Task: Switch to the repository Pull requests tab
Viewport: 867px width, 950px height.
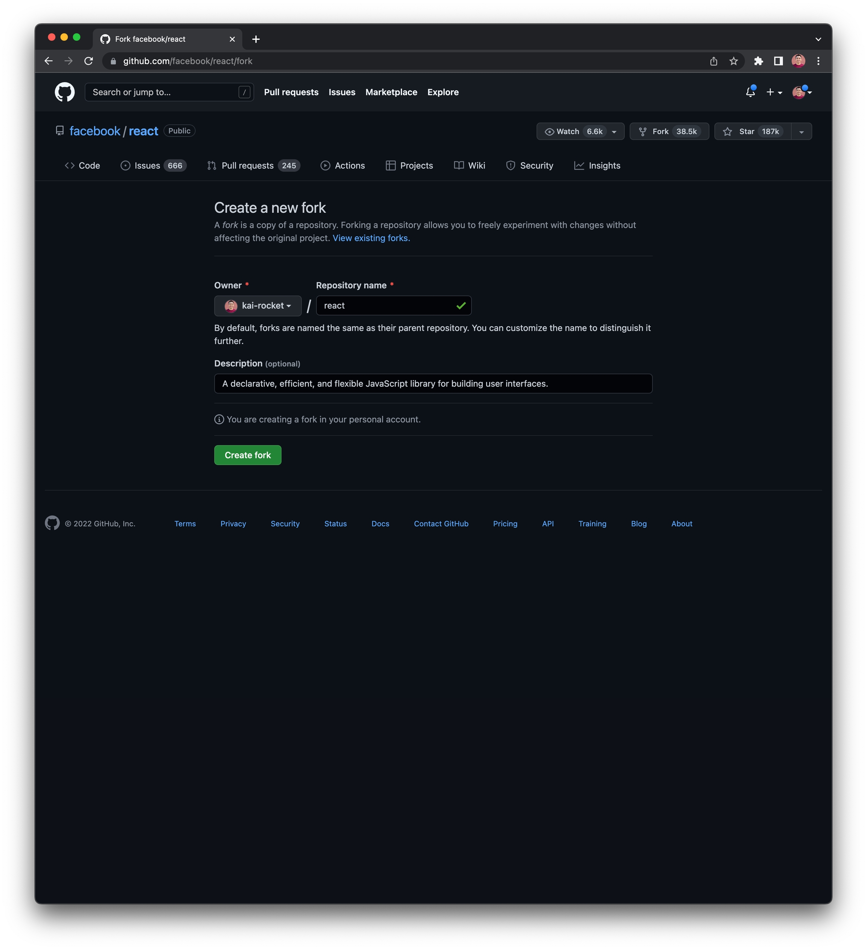Action: (x=253, y=165)
